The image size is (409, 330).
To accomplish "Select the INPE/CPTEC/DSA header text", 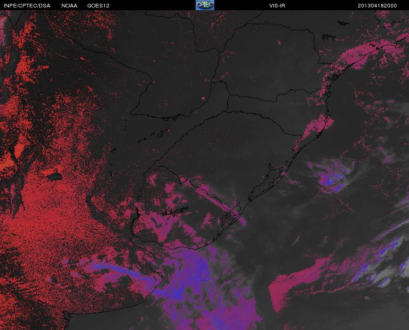I will click(x=27, y=6).
